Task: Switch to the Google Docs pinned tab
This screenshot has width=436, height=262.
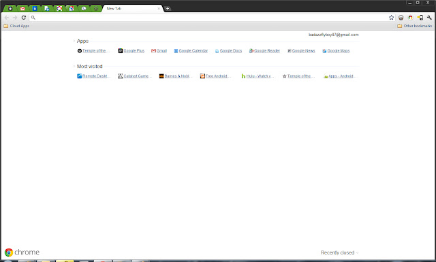Action: coord(47,9)
